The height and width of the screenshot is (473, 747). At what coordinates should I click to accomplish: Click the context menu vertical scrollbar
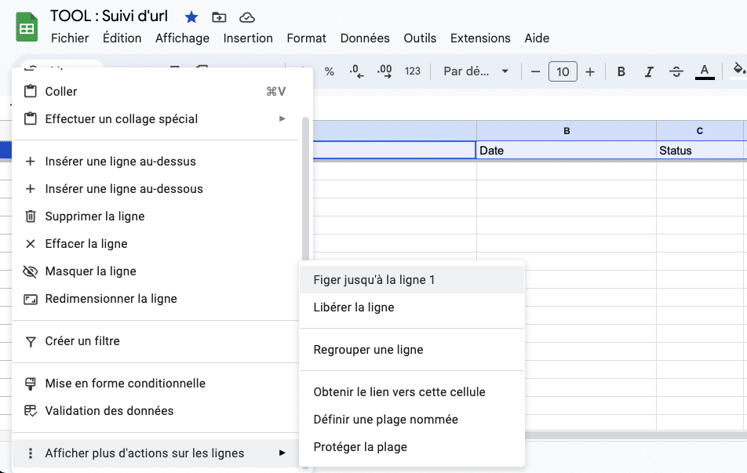point(305,188)
